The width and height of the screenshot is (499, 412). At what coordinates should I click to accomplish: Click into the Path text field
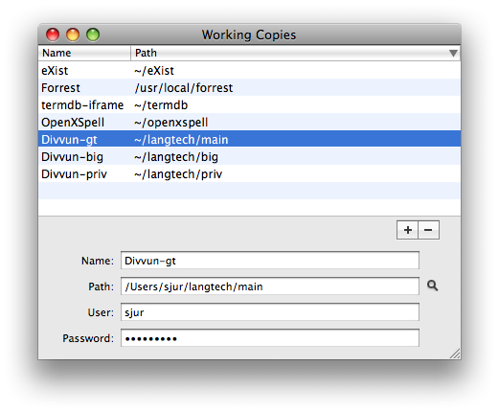pos(270,286)
